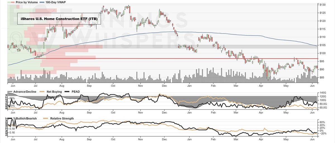Click the 60.0G breadth axis label
The height and width of the screenshot is (143, 335).
click(323, 108)
